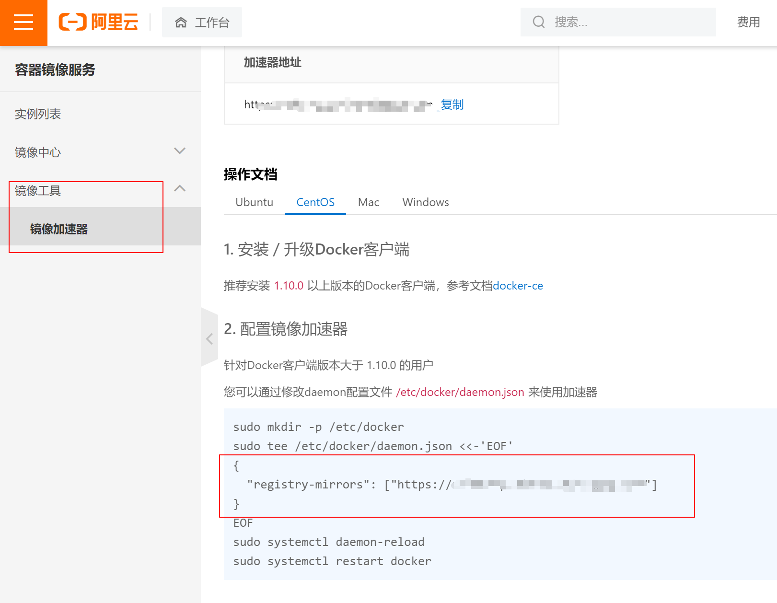The image size is (777, 603).
Task: Click the 镜像工具 sidebar section
Action: 38,191
